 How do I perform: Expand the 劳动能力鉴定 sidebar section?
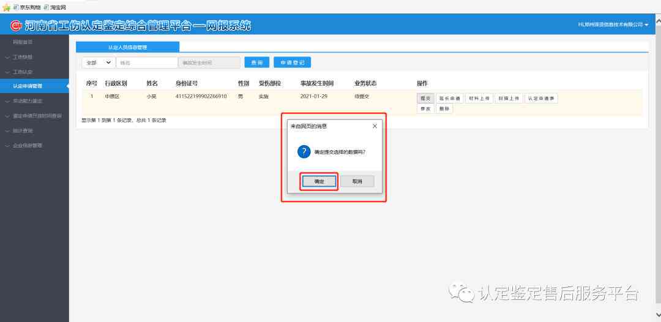point(28,101)
